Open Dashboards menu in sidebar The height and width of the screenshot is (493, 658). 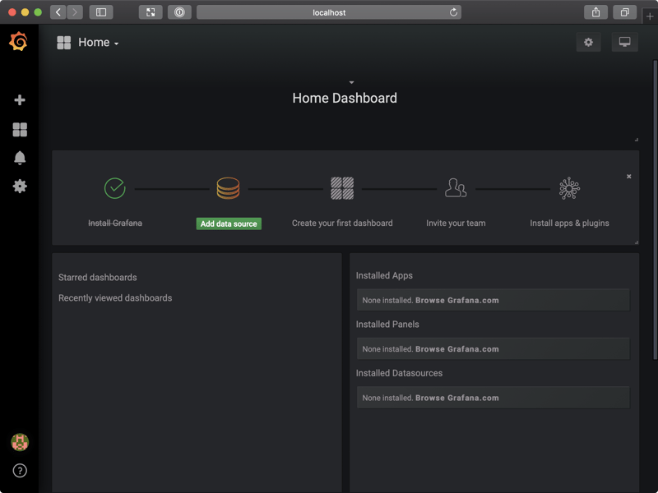20,130
